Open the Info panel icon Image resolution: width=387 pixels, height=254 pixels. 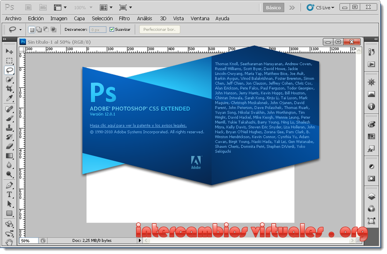point(371,106)
